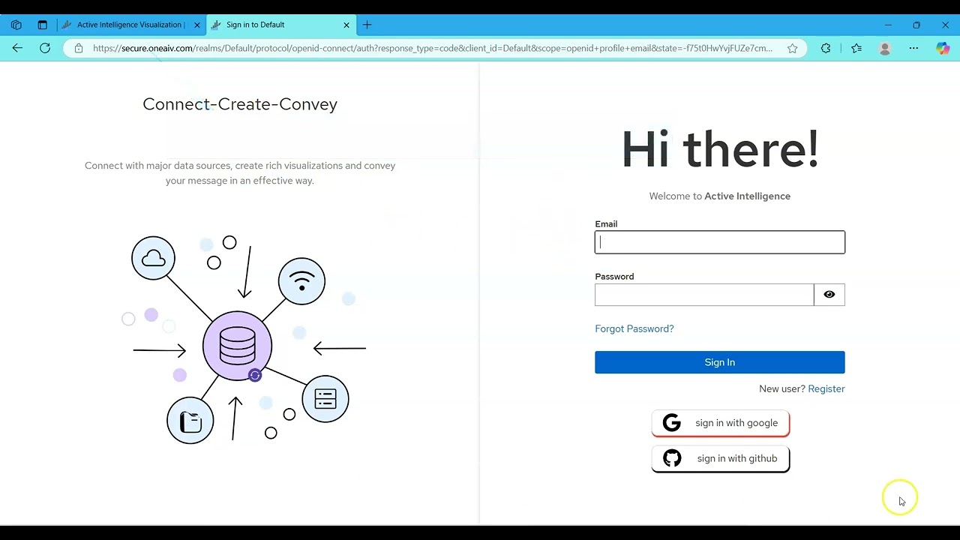Viewport: 960px width, 540px height.
Task: Click the Connect-Create-Convey heading
Action: point(240,104)
